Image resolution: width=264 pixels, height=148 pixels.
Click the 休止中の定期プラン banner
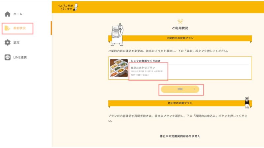[180, 103]
